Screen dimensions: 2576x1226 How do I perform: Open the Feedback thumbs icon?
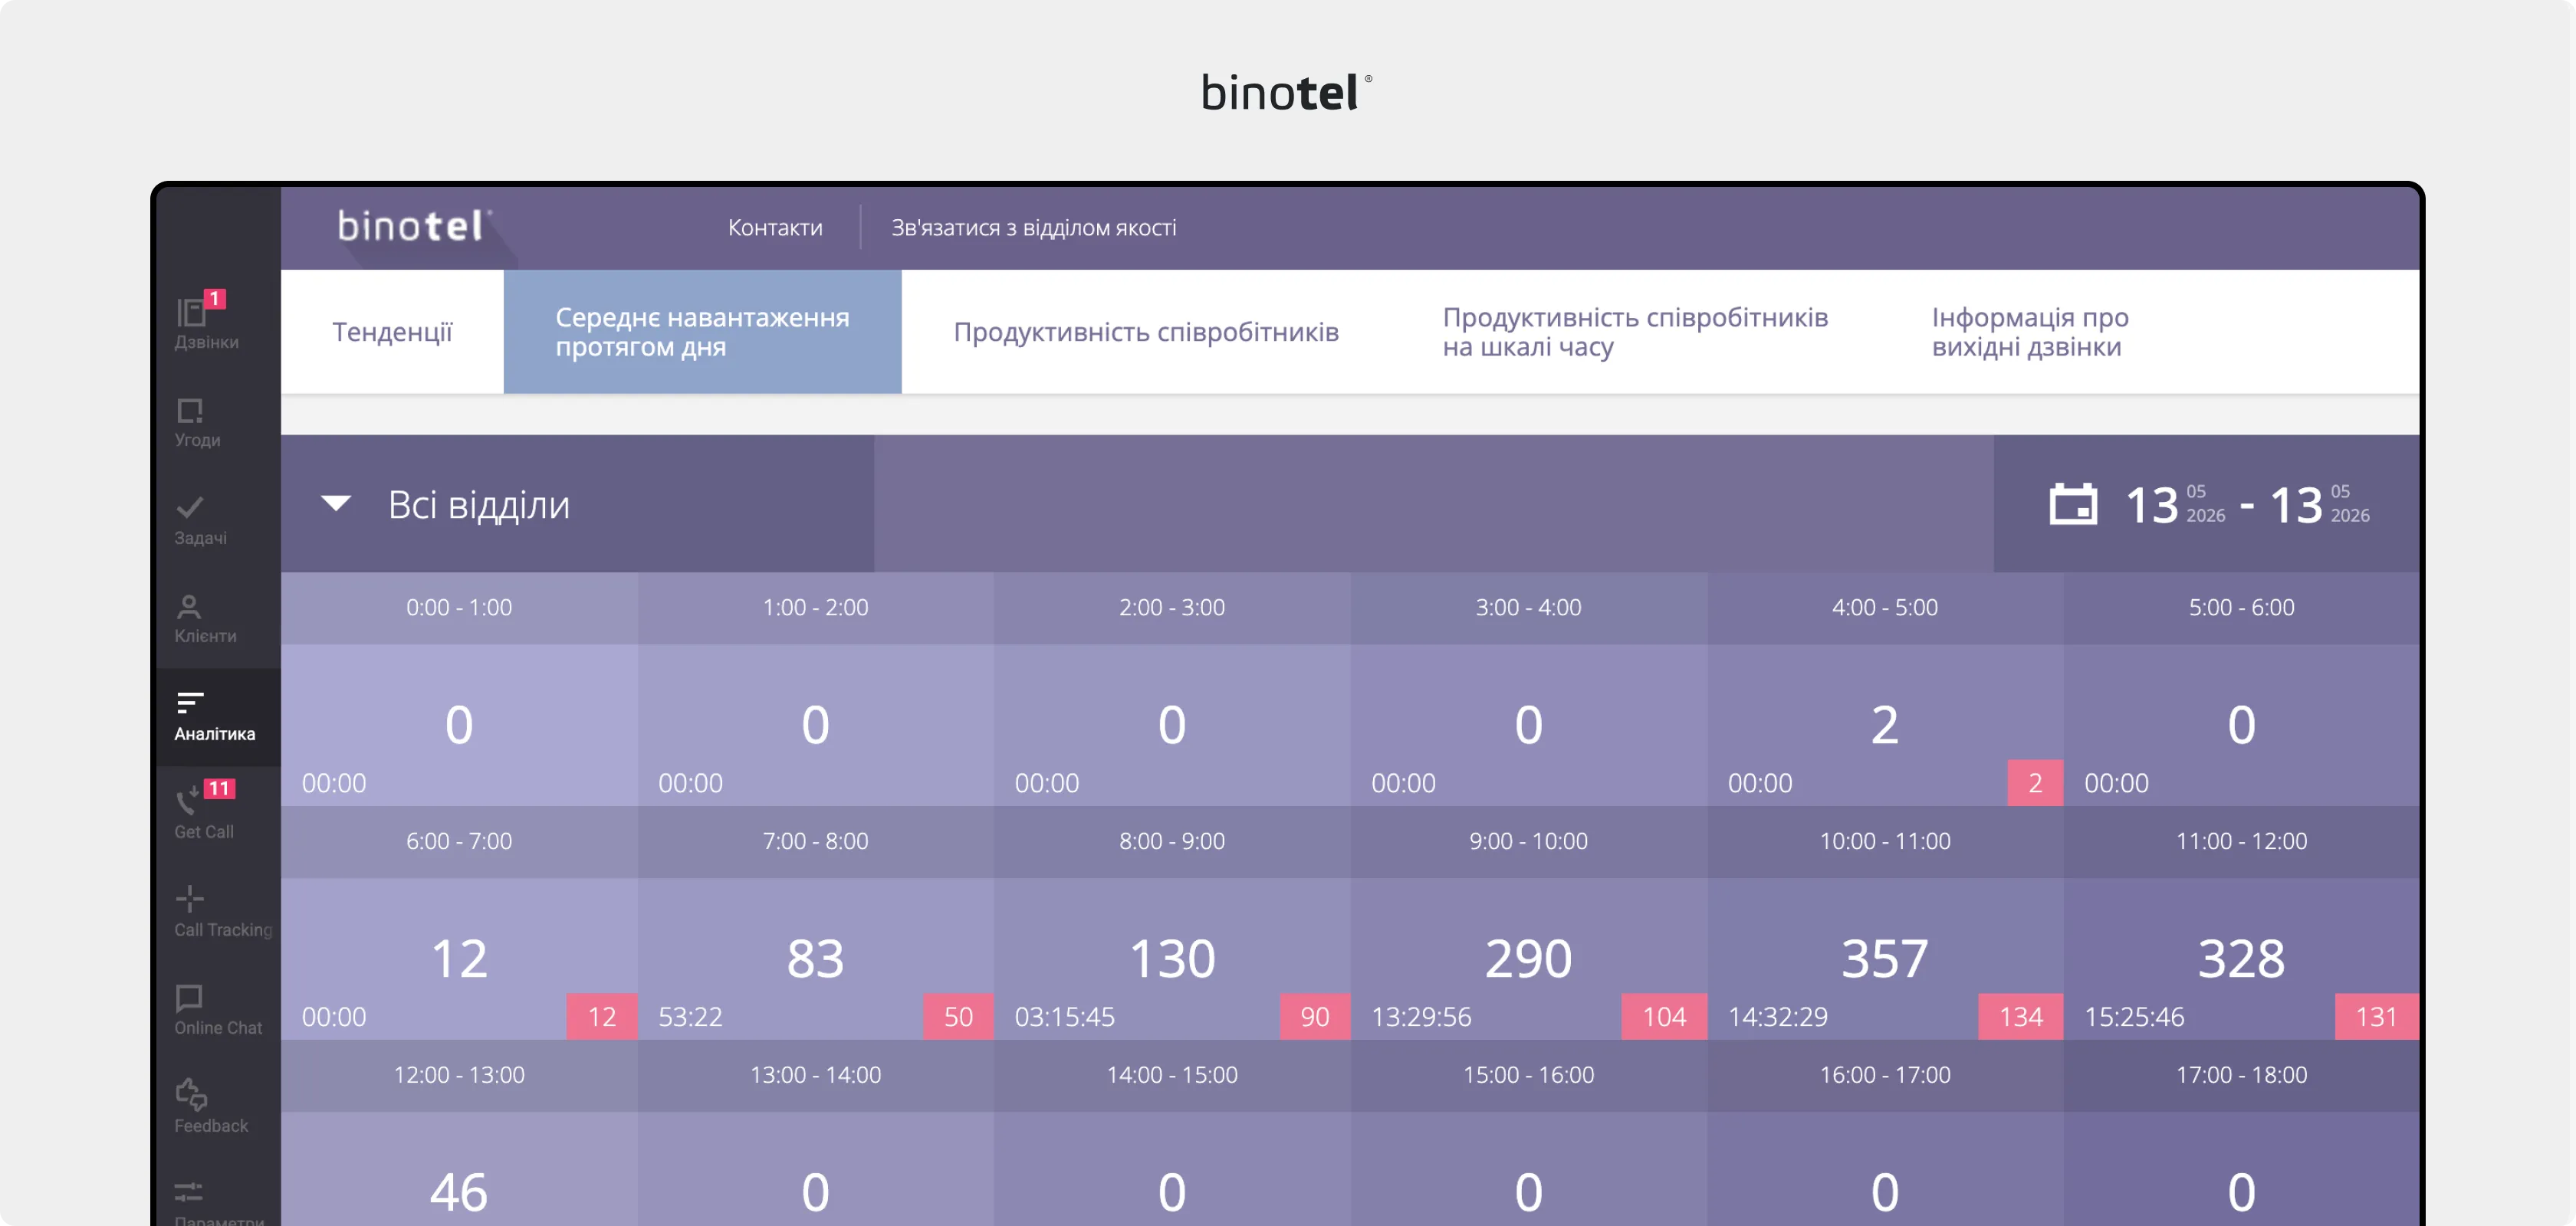click(x=191, y=1094)
